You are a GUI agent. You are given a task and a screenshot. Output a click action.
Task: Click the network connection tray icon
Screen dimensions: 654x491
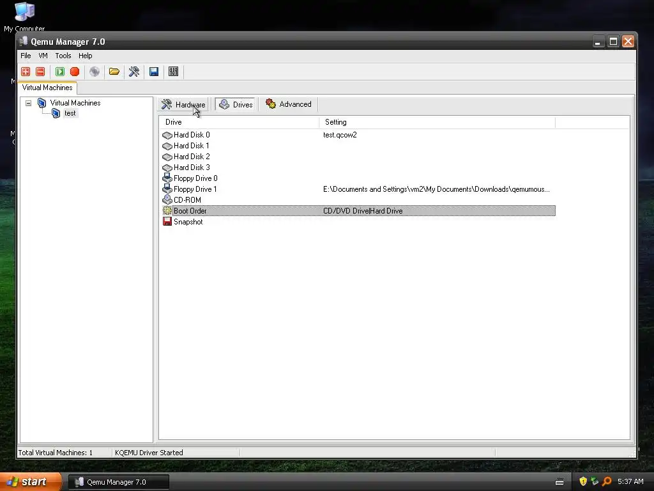(x=595, y=481)
